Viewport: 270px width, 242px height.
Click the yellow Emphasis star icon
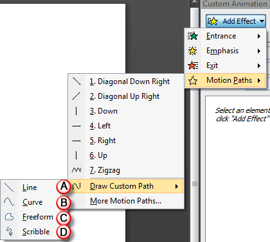click(192, 51)
